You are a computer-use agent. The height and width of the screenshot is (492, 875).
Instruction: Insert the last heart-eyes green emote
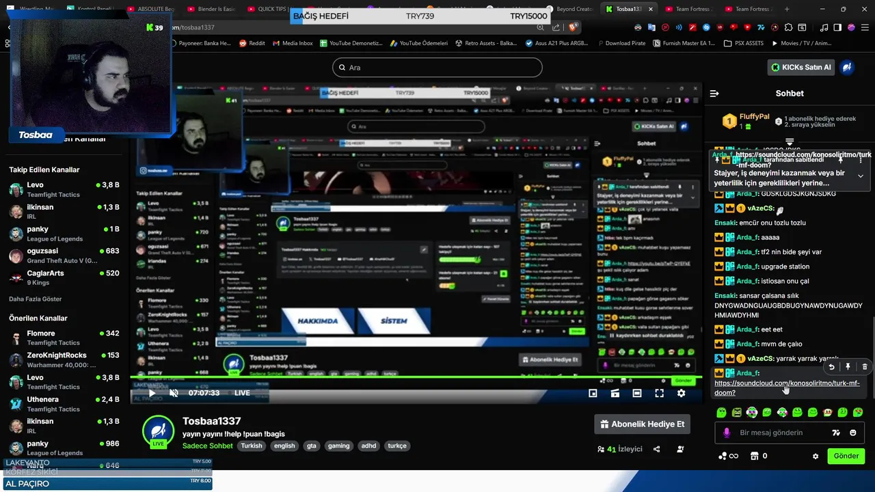click(858, 412)
